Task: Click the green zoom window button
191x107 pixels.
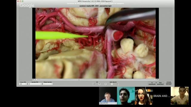Action: (23, 1)
